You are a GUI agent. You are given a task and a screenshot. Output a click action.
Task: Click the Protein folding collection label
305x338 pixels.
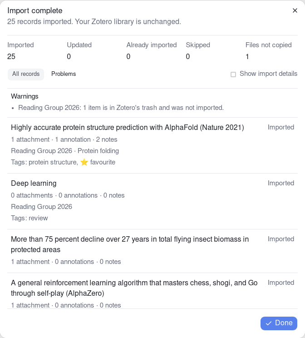pos(98,151)
